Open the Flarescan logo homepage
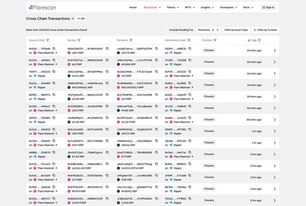Image resolution: width=306 pixels, height=206 pixels. [42, 7]
